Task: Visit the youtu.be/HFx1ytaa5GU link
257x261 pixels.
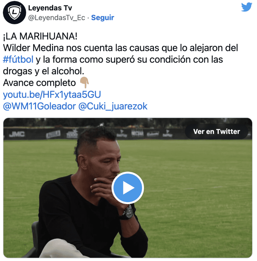Action: coord(52,94)
